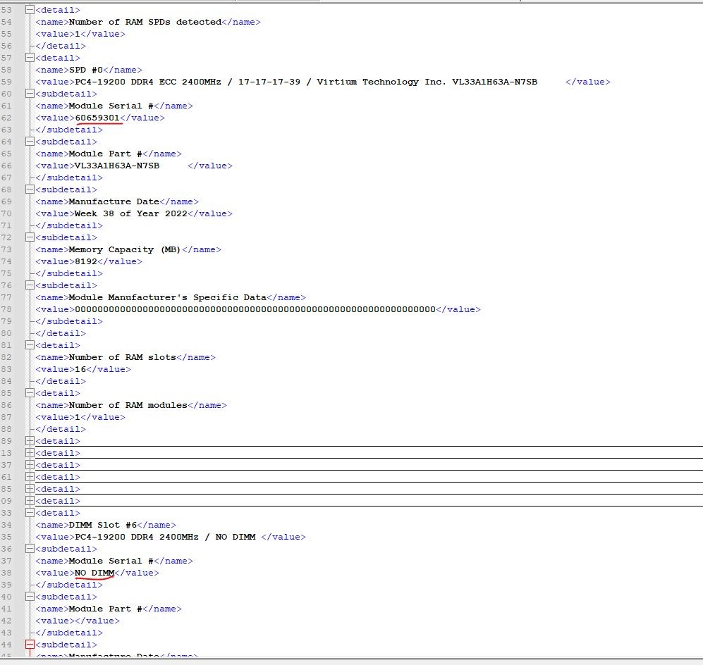The image size is (703, 665).
Task: Click the text "Number of RAM SPDs detected"
Action: pyautogui.click(x=145, y=22)
